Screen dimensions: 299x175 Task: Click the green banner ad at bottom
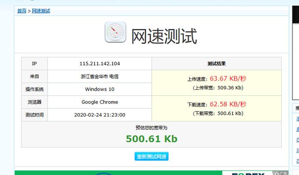click(x=151, y=173)
